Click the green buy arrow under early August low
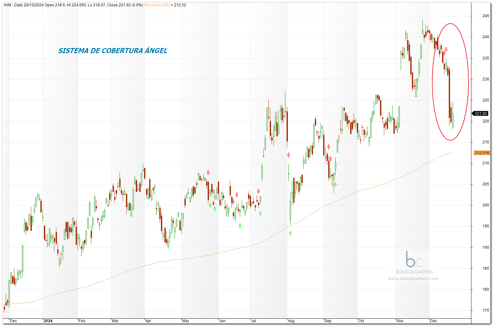The image size is (493, 326). pyautogui.click(x=290, y=233)
